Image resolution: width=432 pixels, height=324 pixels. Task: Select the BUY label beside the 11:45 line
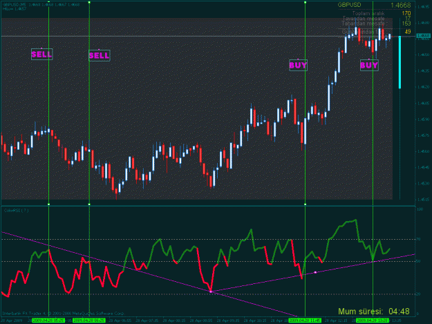coord(298,65)
